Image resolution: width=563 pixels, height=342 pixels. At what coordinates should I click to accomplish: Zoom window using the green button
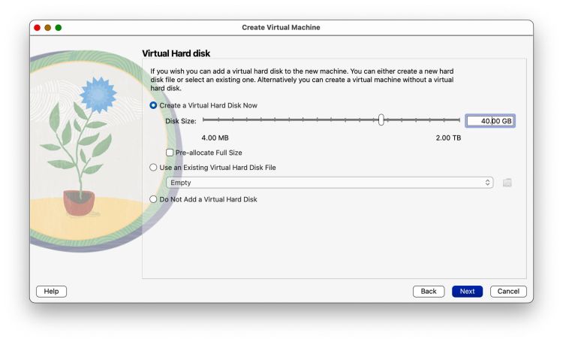tap(58, 28)
